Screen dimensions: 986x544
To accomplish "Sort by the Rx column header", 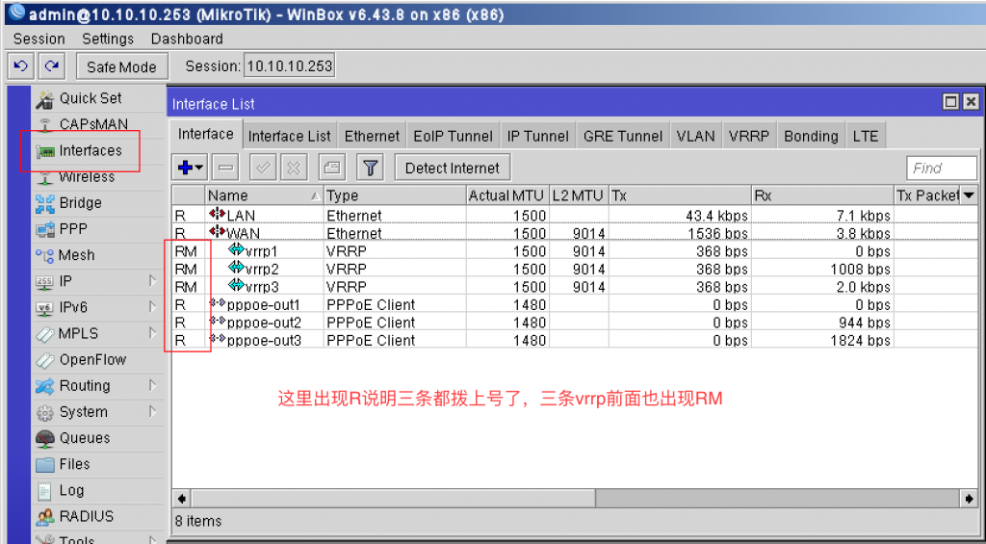I will [x=822, y=195].
